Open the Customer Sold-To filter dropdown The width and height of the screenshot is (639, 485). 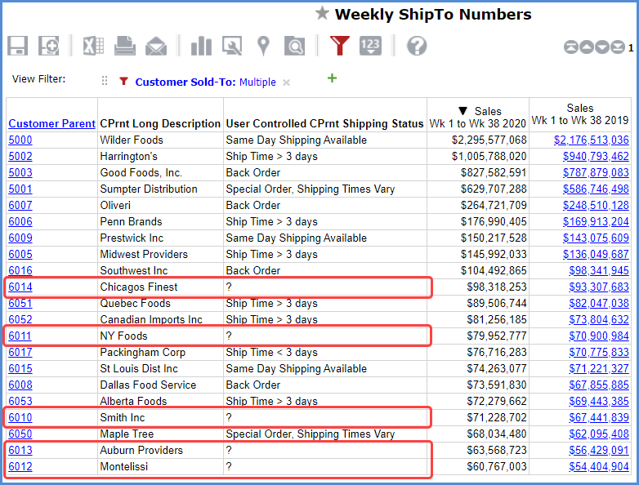205,82
